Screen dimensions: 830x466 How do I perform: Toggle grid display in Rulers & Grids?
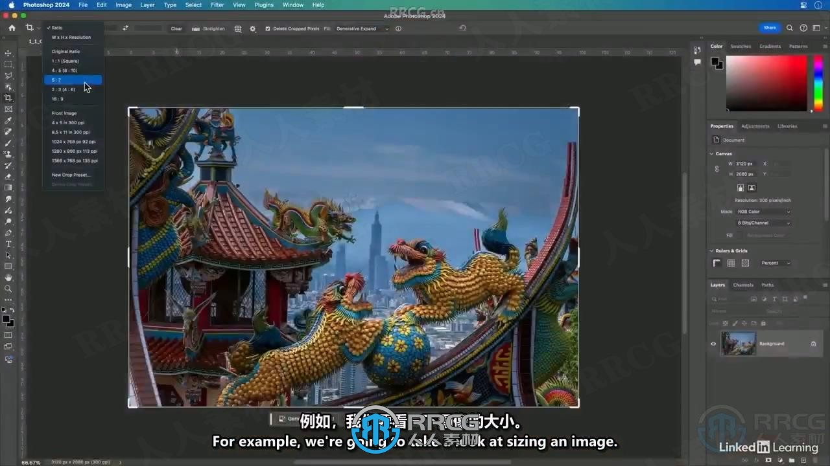click(731, 263)
